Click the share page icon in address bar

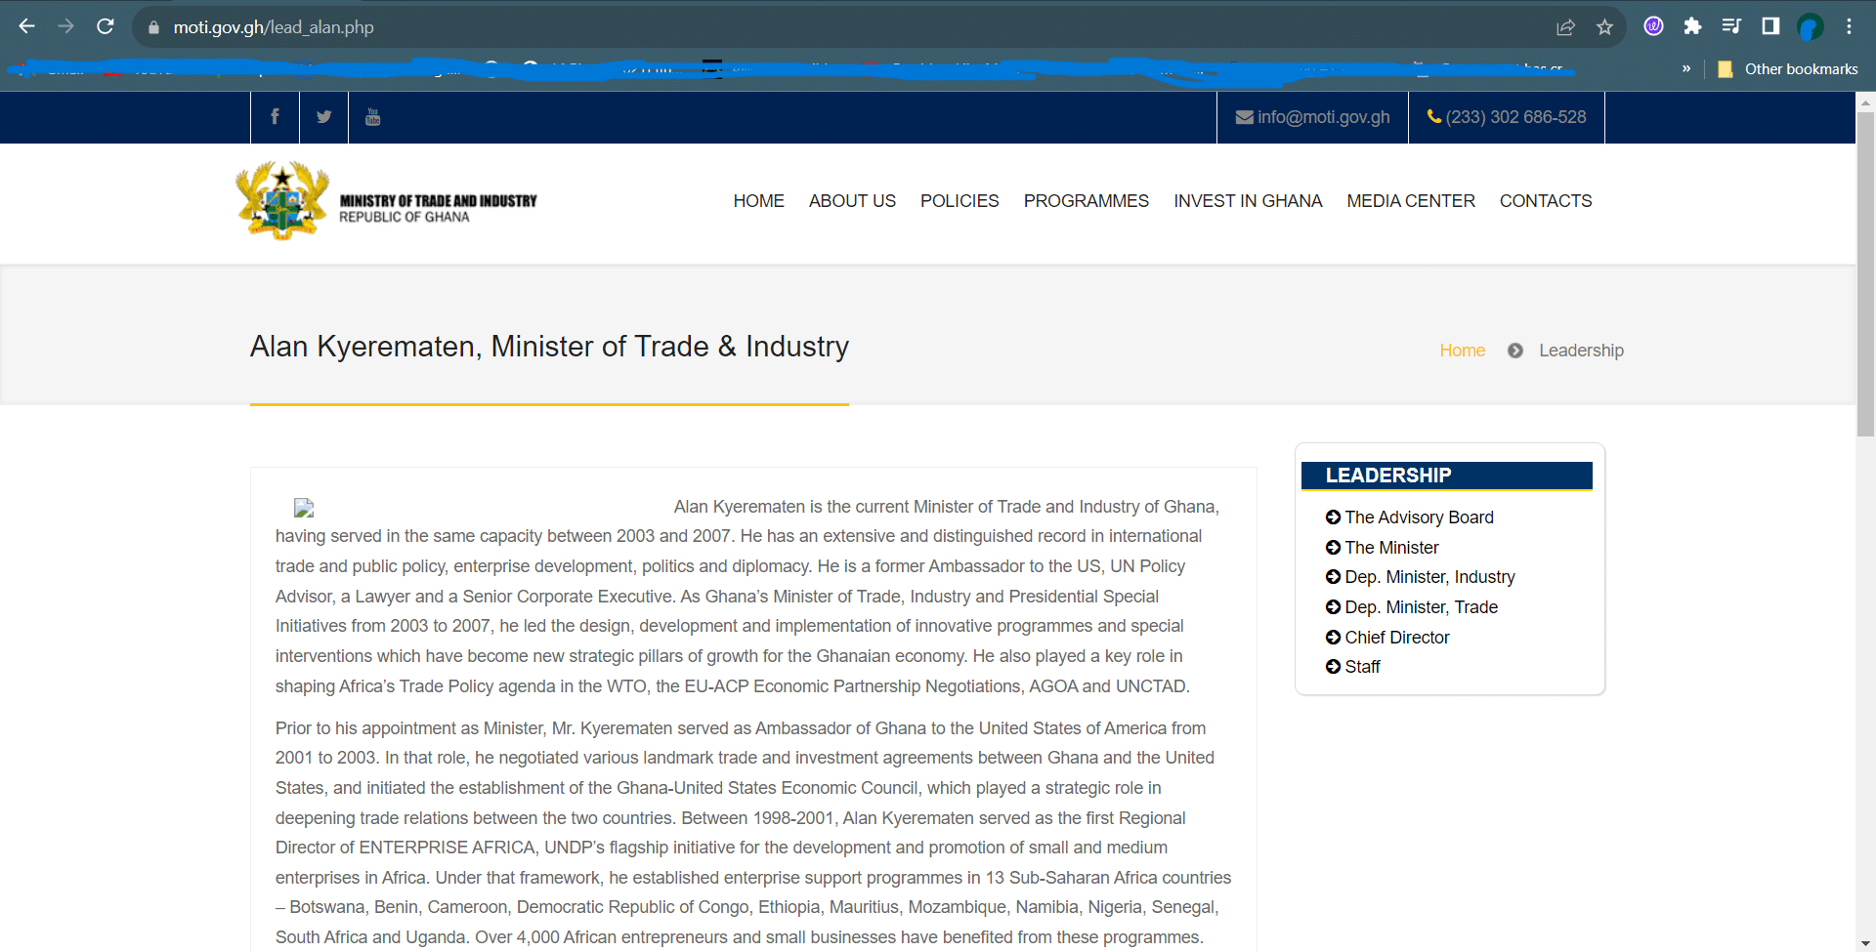coord(1565,26)
